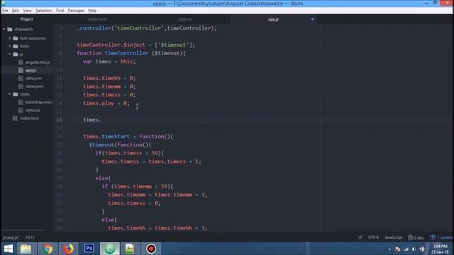The height and width of the screenshot is (255, 454).
Task: Click 'times.play' on line 14
Action: [99, 103]
